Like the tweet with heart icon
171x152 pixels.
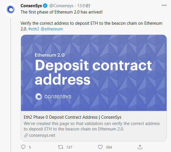tap(100, 147)
